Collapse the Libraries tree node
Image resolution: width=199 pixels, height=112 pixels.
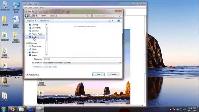(x=26, y=43)
